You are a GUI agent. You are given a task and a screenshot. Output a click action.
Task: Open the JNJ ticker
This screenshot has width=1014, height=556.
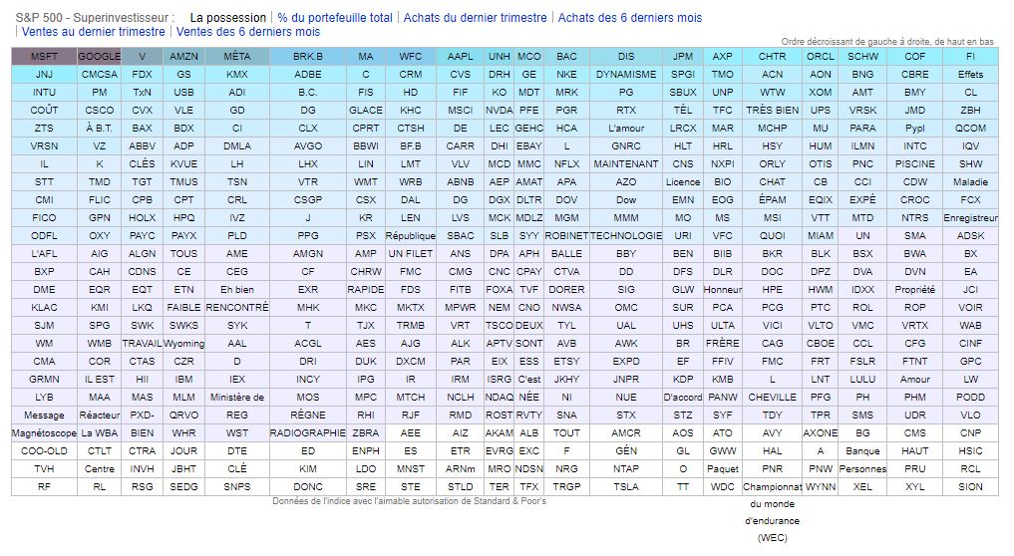click(x=44, y=75)
